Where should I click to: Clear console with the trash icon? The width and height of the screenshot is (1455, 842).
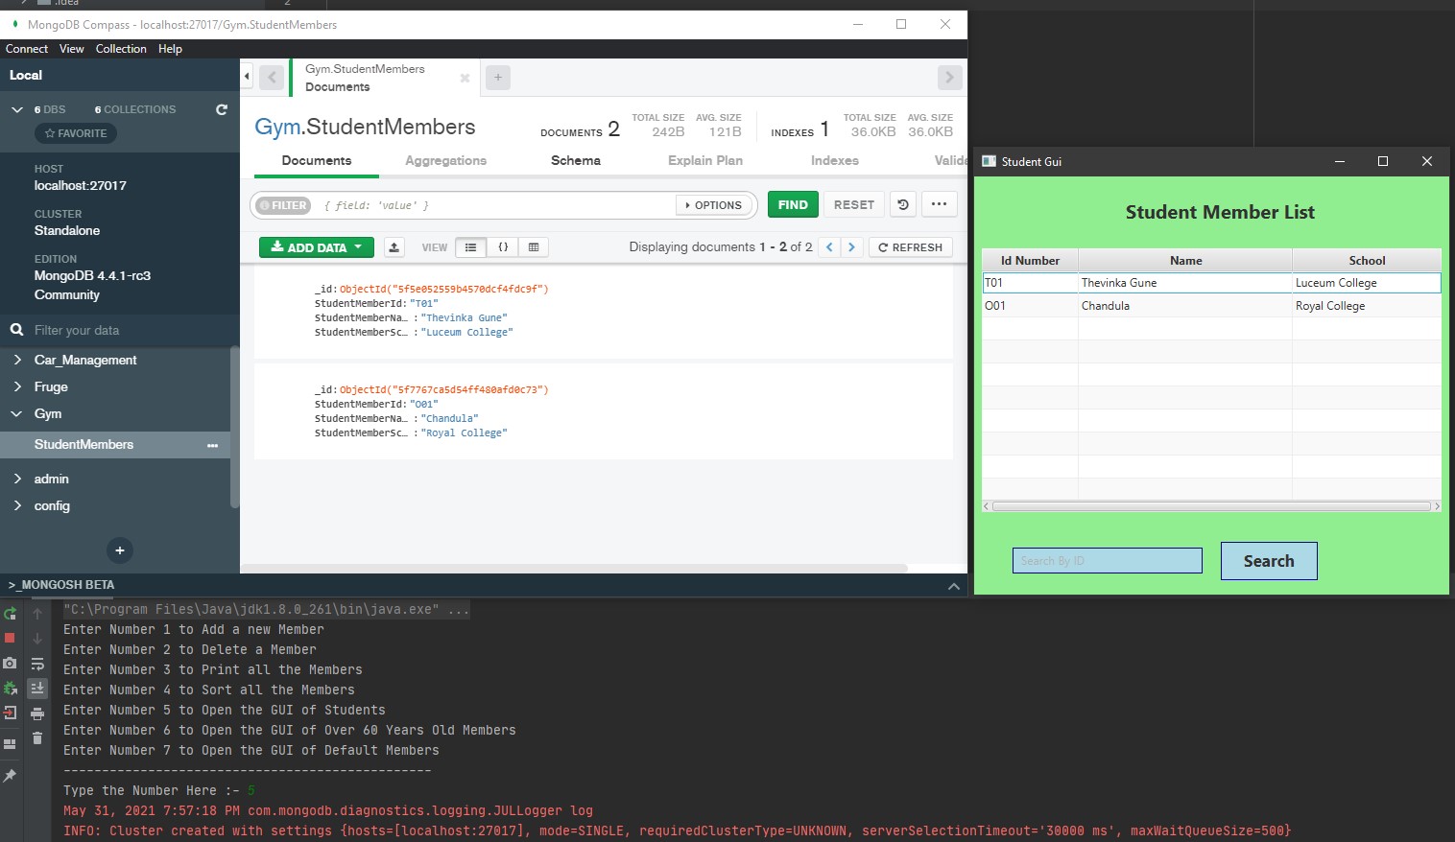coord(37,737)
